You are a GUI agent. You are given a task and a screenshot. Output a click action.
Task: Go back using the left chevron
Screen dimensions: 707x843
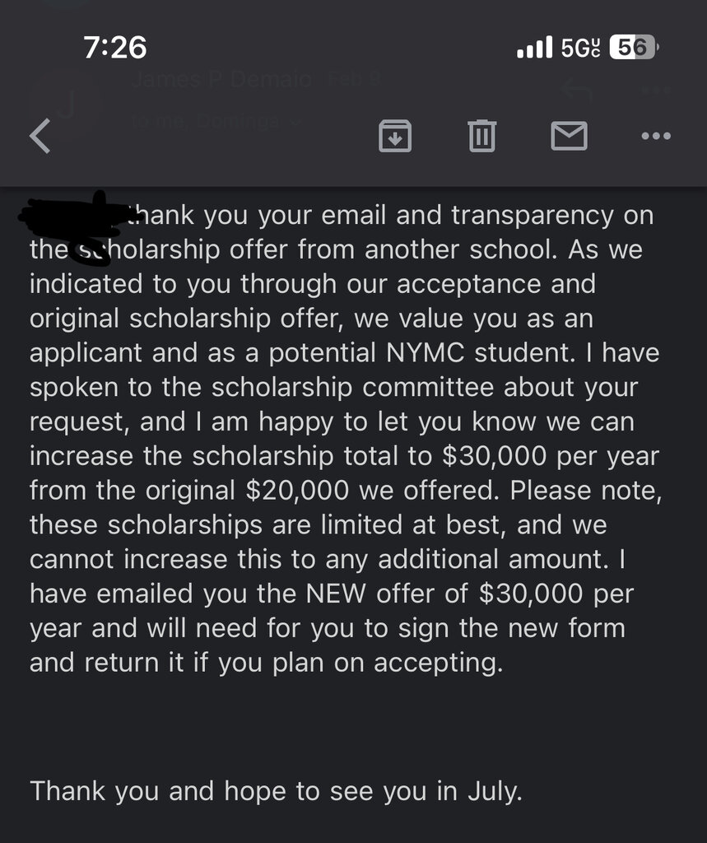(x=40, y=136)
